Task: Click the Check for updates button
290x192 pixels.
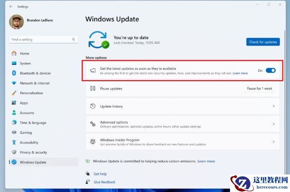Action: click(263, 42)
